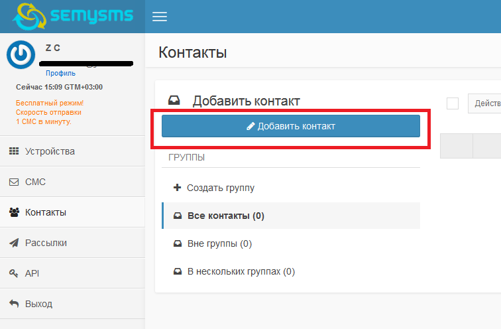Click the arrow icon beside Выход
The height and width of the screenshot is (329, 501).
tap(13, 304)
